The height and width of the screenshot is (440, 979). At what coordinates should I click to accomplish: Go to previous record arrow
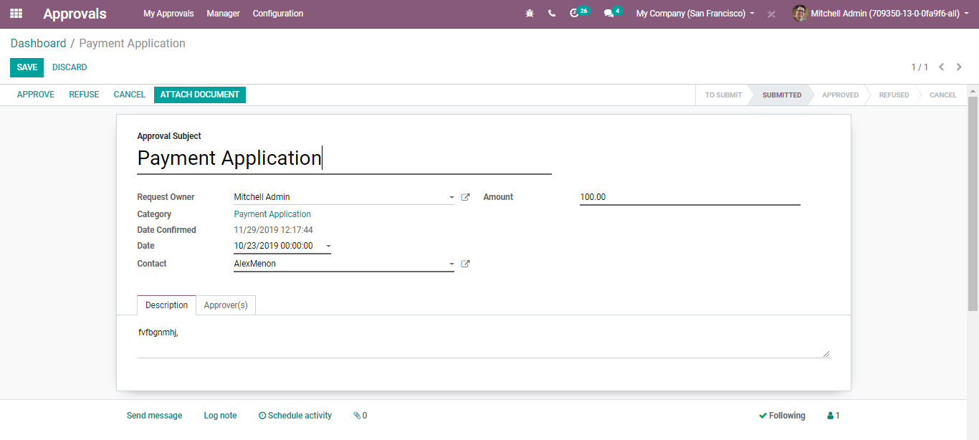[941, 67]
